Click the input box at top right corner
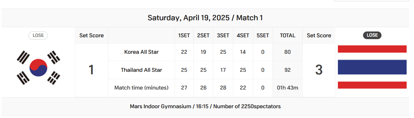The height and width of the screenshot is (118, 414). click(x=371, y=1)
